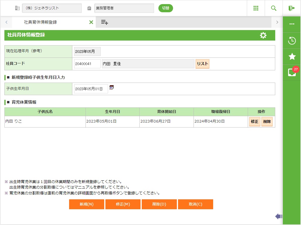The image size is (301, 225).
Task: Open settings gear in the green header
Action: tap(263, 35)
